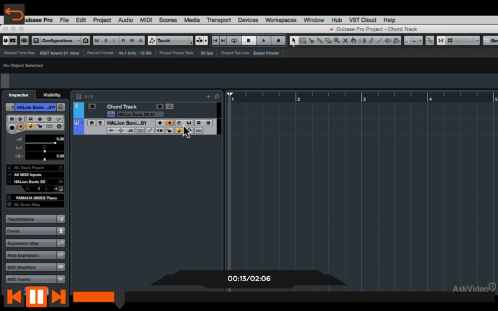Toggle the Lock button in Inspector
The height and width of the screenshot is (311, 498).
pos(40,126)
